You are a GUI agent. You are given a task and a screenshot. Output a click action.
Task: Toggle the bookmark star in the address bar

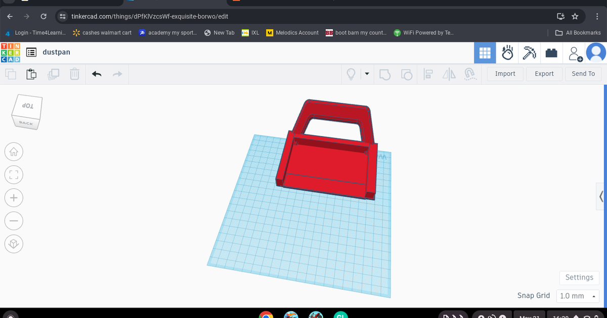[575, 16]
